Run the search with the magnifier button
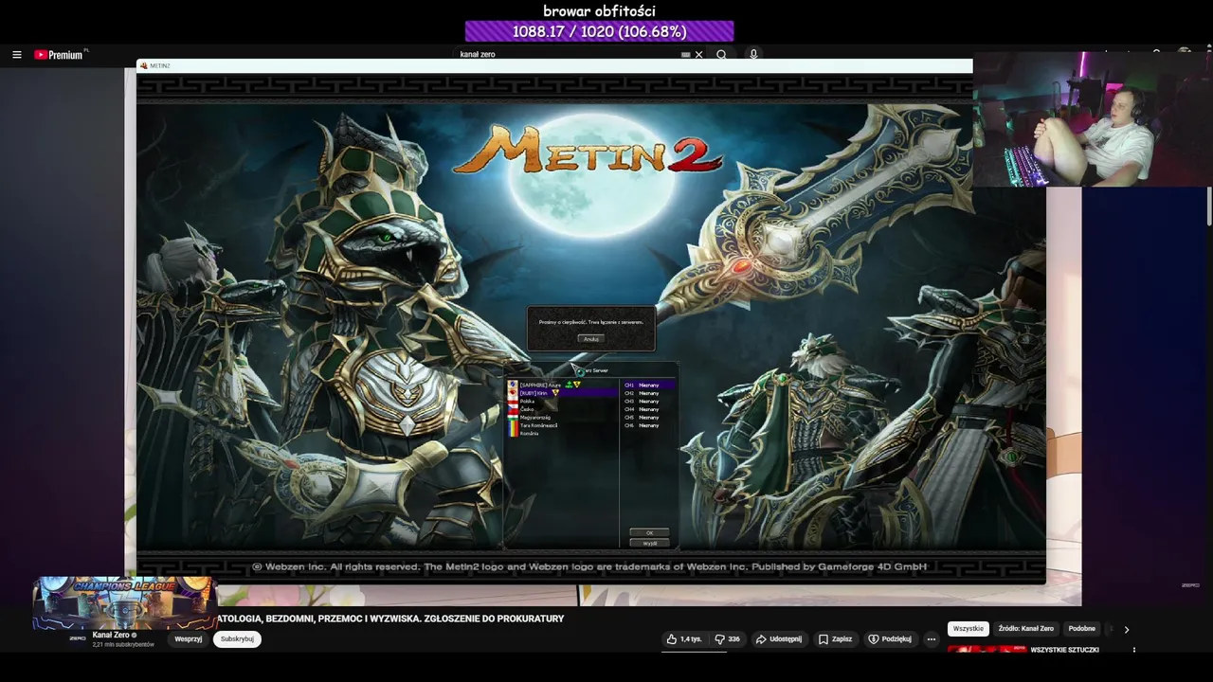 coord(721,55)
